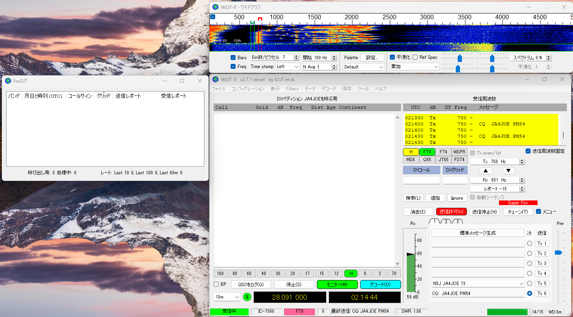Select the radio button beside Tx 1

click(529, 244)
